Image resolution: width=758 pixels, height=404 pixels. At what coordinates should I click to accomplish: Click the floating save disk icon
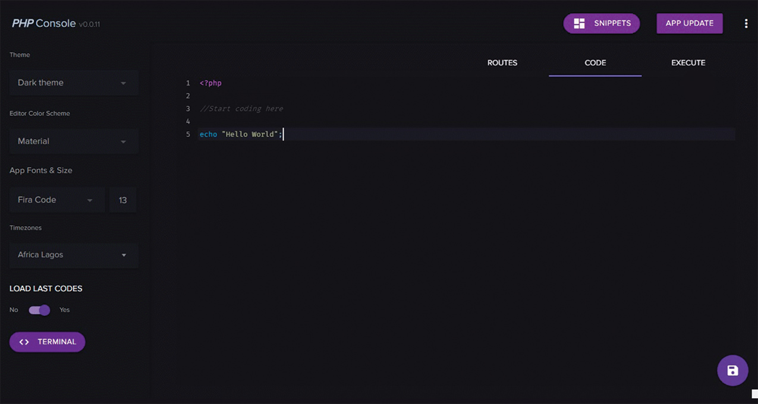tap(732, 371)
